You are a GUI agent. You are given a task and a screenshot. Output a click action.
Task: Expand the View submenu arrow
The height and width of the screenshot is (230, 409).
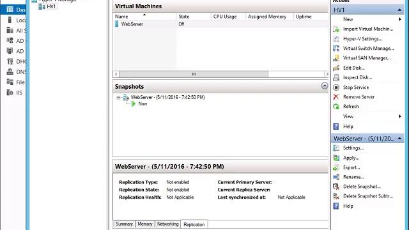[x=400, y=116]
